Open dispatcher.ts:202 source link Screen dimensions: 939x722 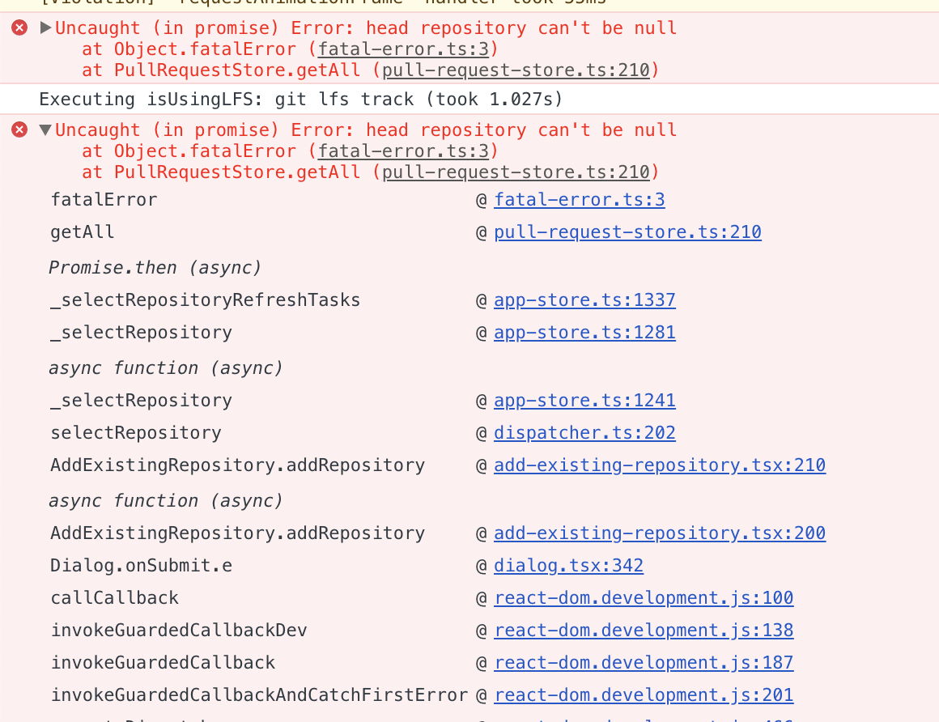pyautogui.click(x=584, y=432)
